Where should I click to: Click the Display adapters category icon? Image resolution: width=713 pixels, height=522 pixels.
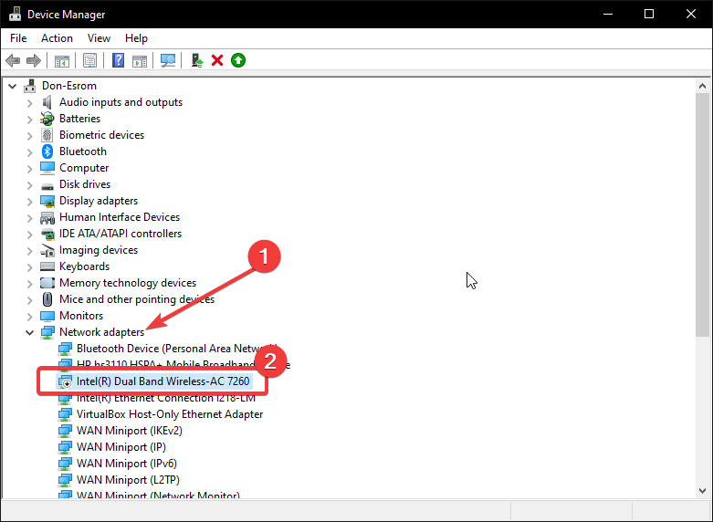[47, 201]
